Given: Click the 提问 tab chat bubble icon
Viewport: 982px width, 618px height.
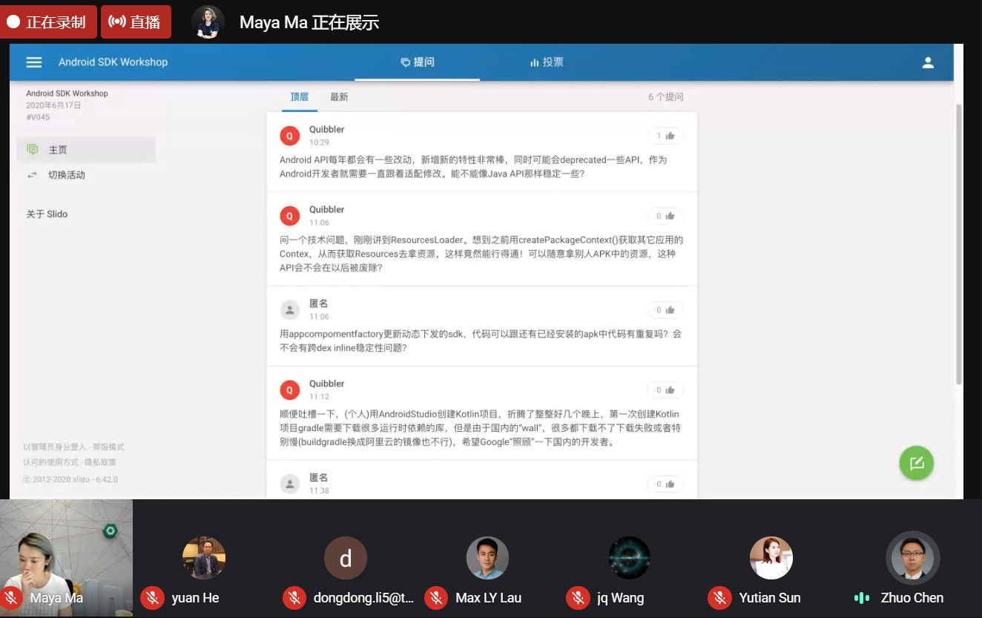Looking at the screenshot, I should click(405, 63).
